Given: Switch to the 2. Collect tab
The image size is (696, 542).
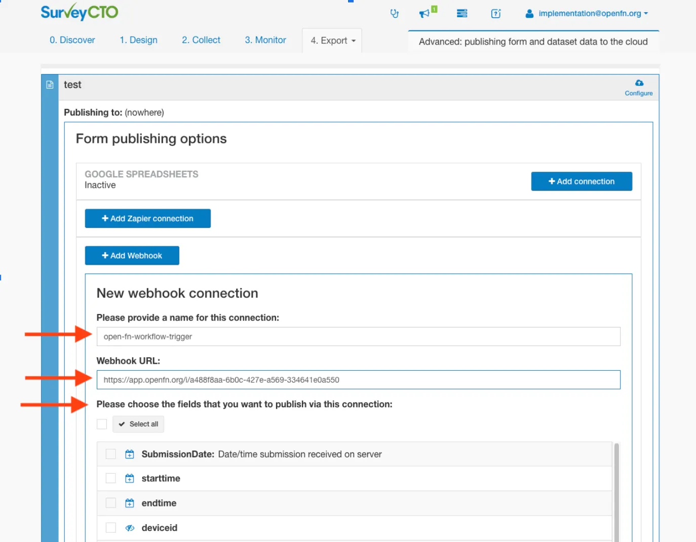Looking at the screenshot, I should pyautogui.click(x=201, y=40).
